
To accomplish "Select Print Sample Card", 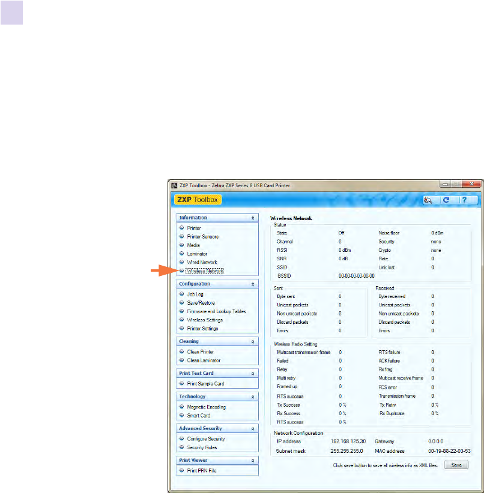I will (205, 384).
